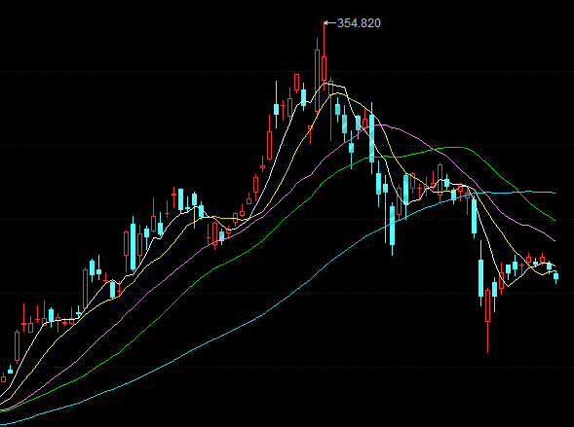The image size is (574, 427).
Task: Click the last cyan candle at far right
Action: (x=556, y=276)
